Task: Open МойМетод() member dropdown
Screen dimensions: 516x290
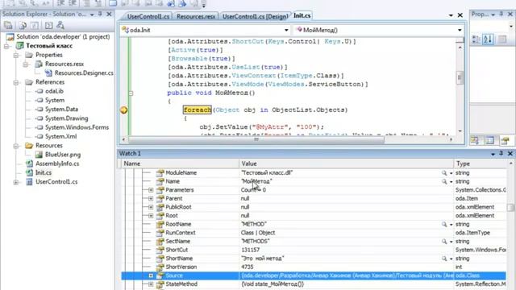Action: (460, 30)
